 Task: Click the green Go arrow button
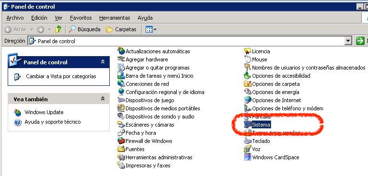(360, 41)
